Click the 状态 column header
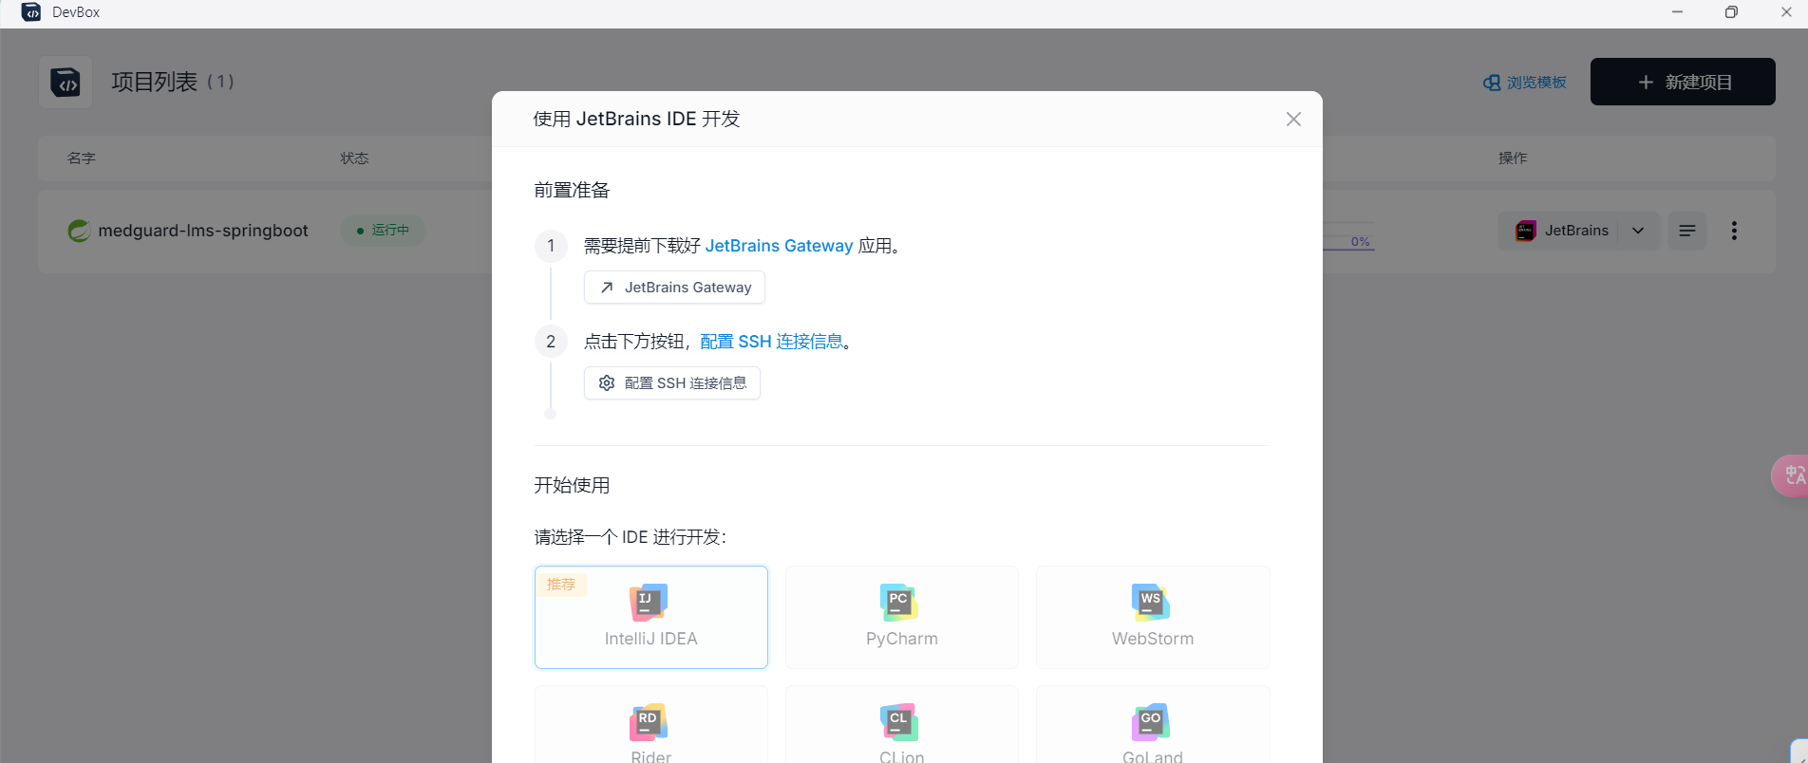 354,158
